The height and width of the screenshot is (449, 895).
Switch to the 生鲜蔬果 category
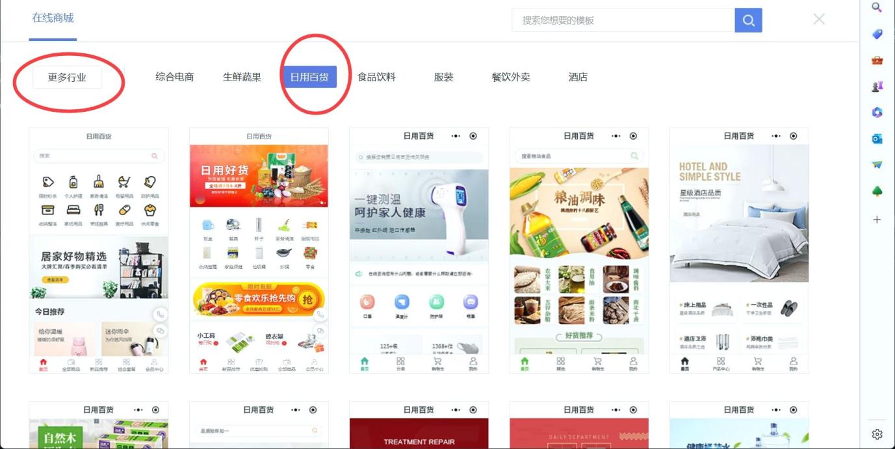click(242, 77)
